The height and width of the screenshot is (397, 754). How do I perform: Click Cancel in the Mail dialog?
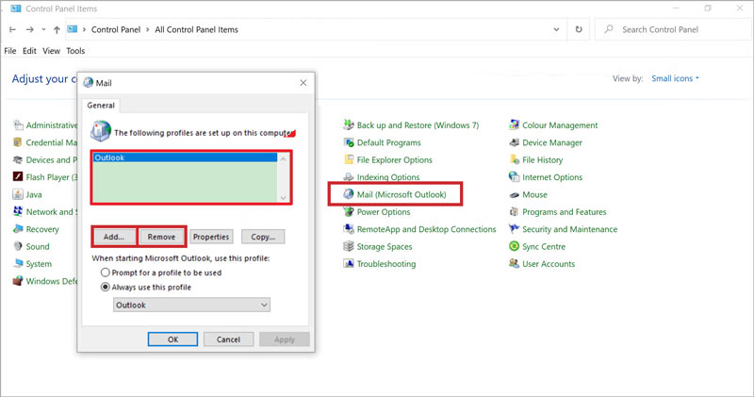228,339
